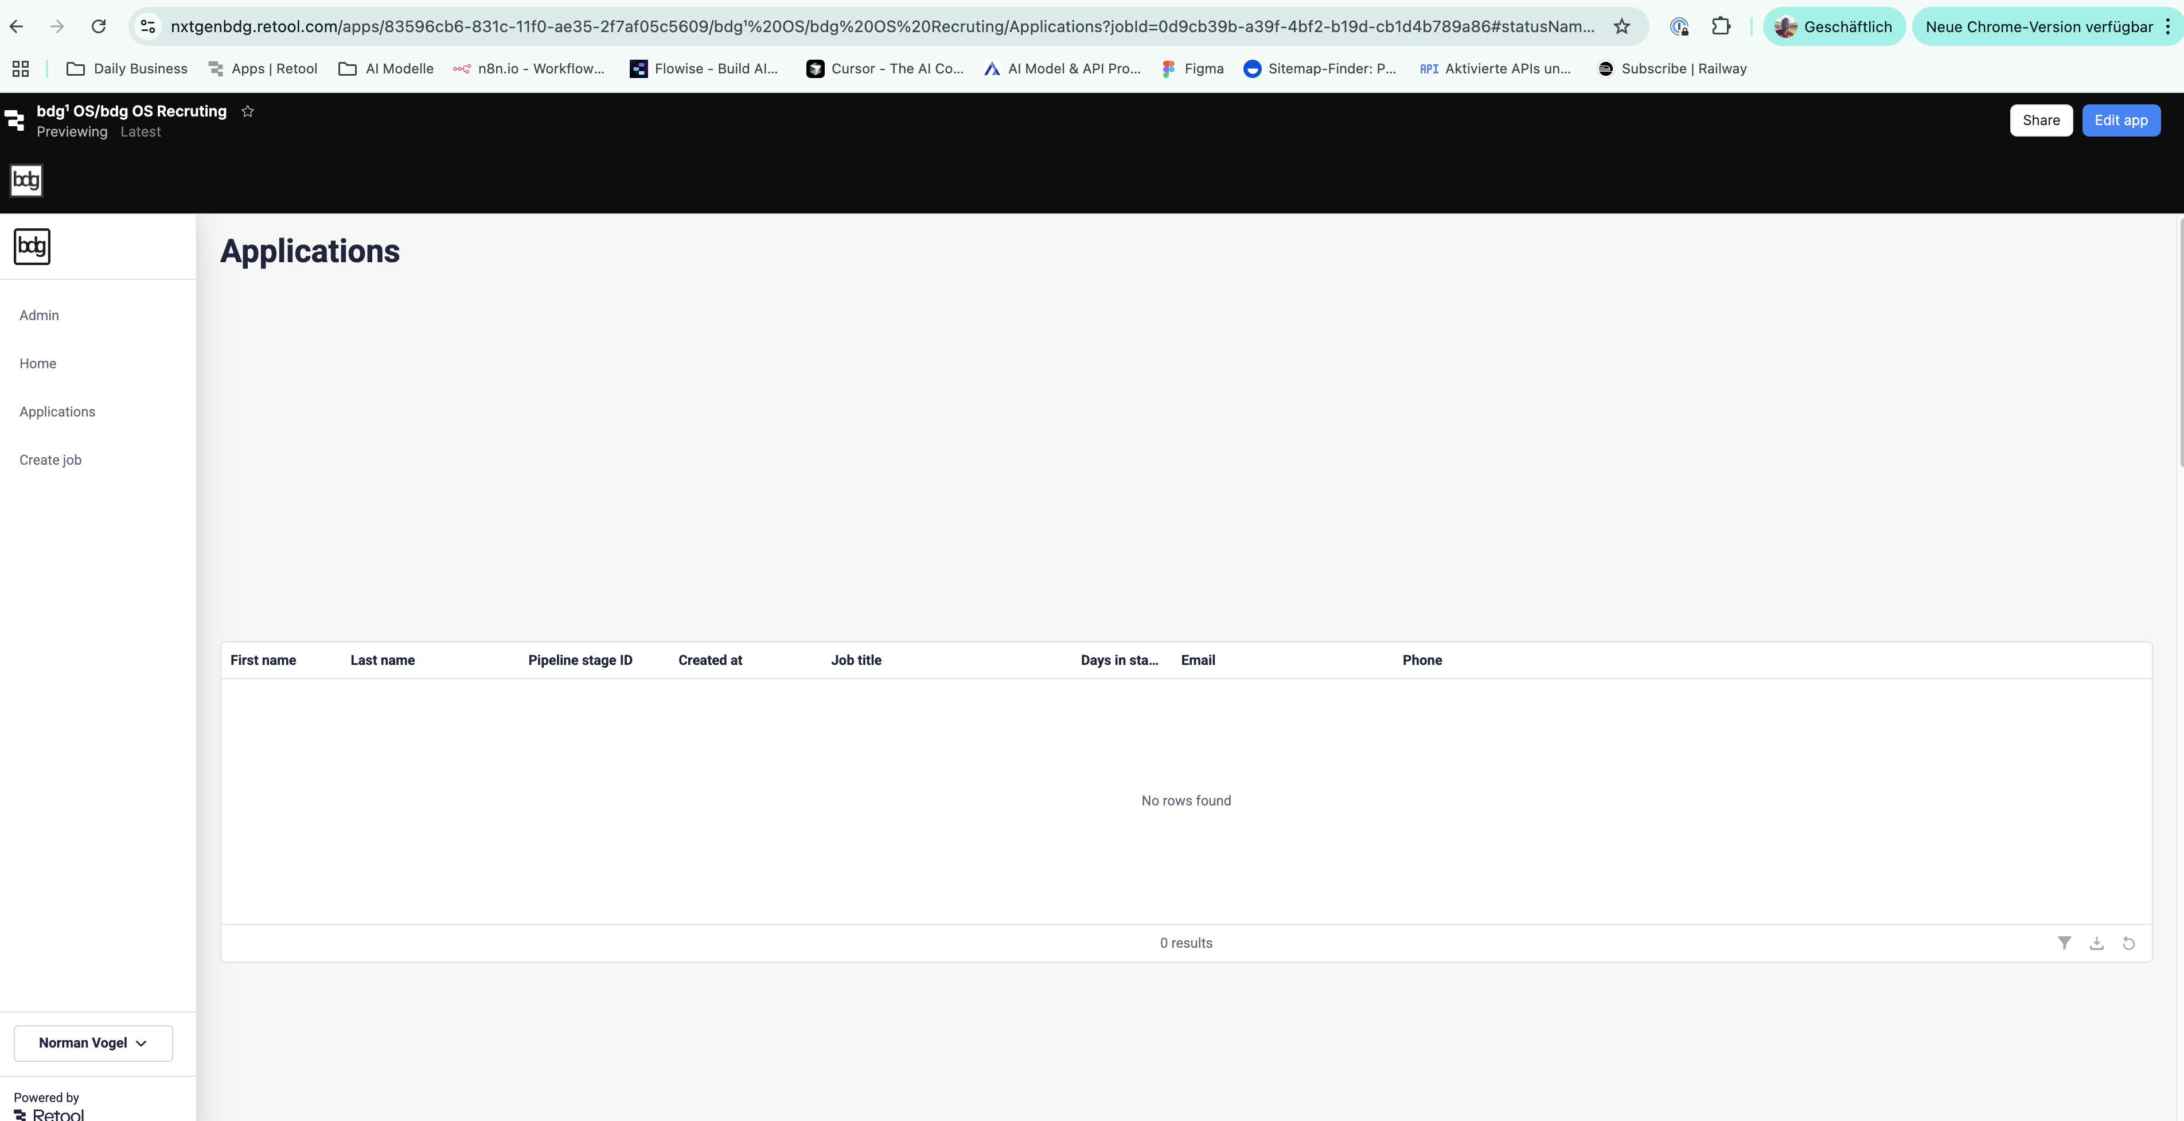2184x1121 pixels.
Task: Open the Daily Business bookmarks folder
Action: pos(127,69)
